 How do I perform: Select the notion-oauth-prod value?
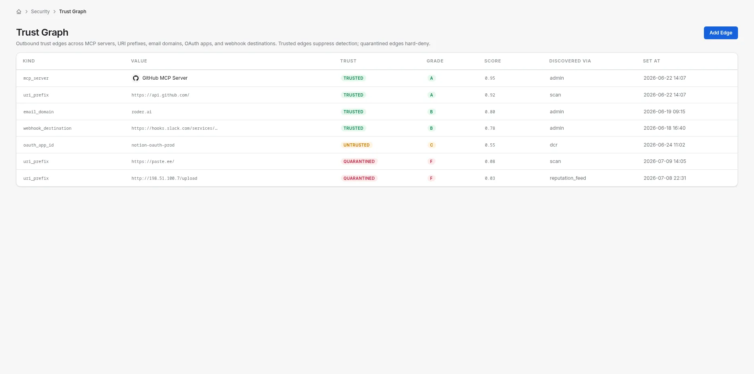click(x=153, y=145)
